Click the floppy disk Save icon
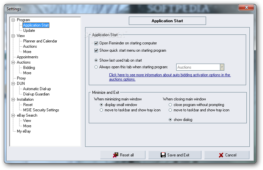The image size is (263, 170). [x=163, y=155]
